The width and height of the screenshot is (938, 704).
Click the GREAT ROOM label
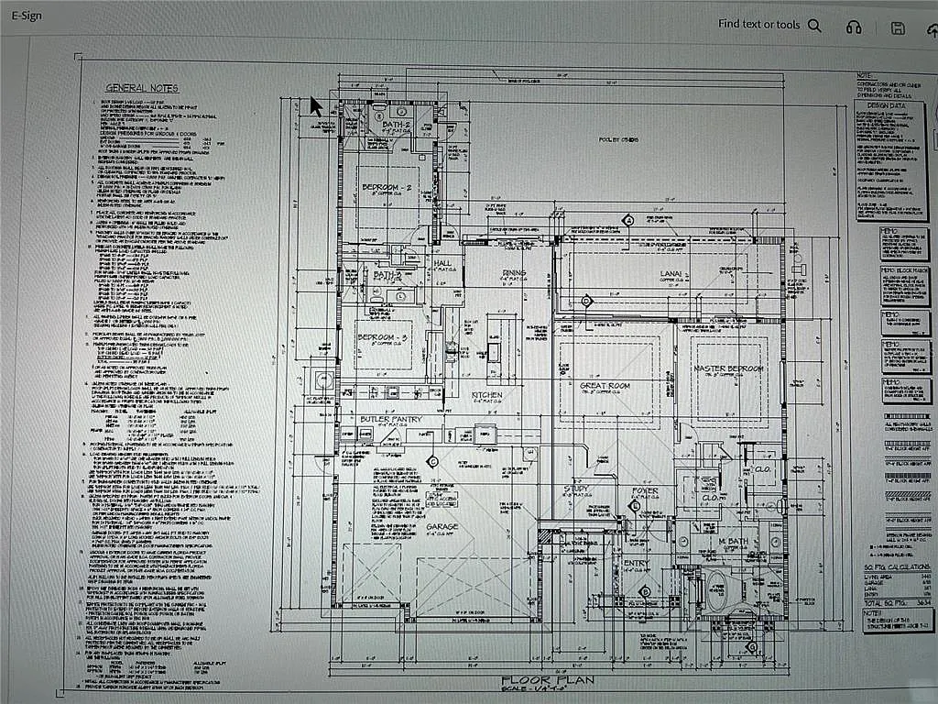pyautogui.click(x=605, y=386)
